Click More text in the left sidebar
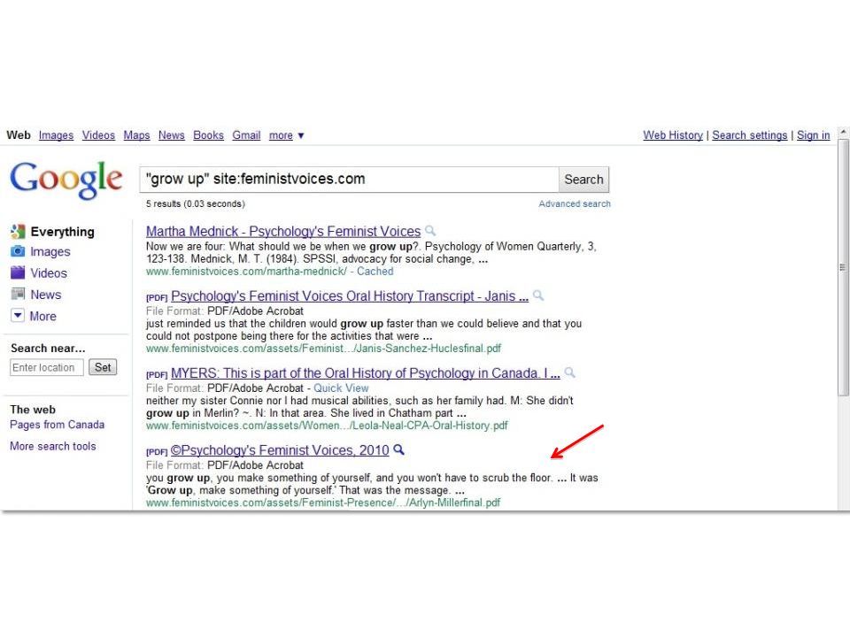The image size is (850, 637). pos(42,316)
